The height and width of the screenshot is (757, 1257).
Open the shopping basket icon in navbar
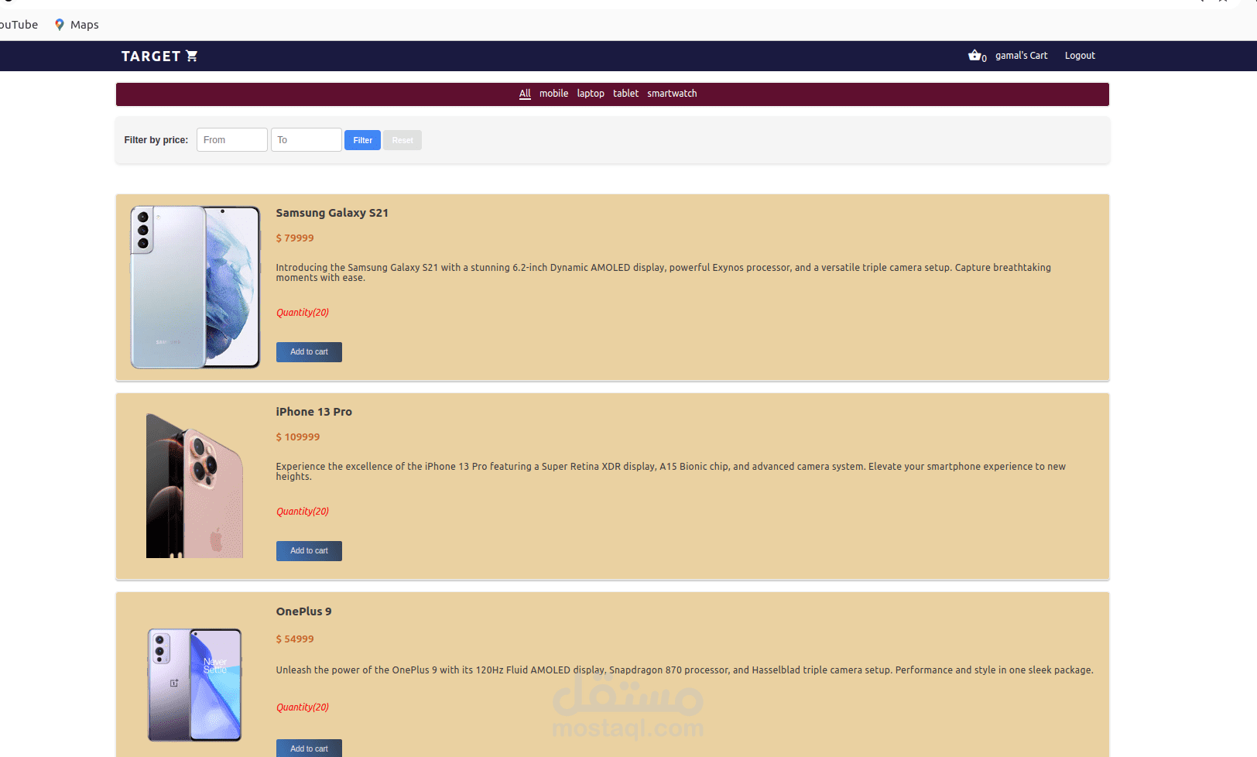point(974,55)
